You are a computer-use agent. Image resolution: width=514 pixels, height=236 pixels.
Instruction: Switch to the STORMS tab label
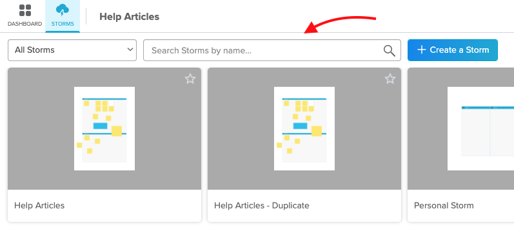click(63, 24)
